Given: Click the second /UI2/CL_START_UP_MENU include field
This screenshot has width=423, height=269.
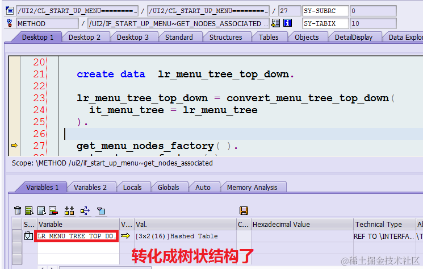Looking at the screenshot, I should tap(208, 11).
